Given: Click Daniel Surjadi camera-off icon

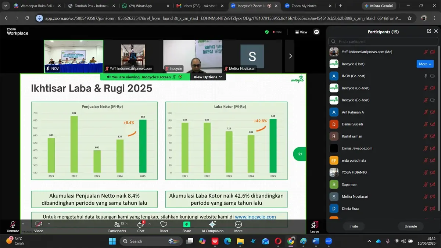Looking at the screenshot, I should click(433, 124).
